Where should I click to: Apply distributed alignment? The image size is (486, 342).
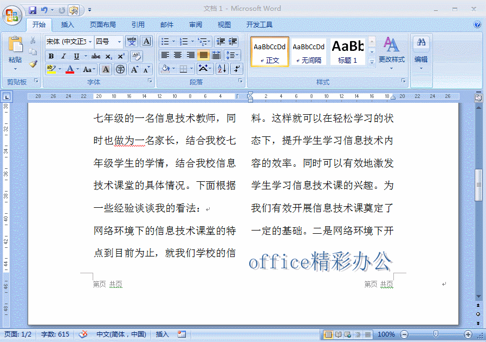pos(216,55)
